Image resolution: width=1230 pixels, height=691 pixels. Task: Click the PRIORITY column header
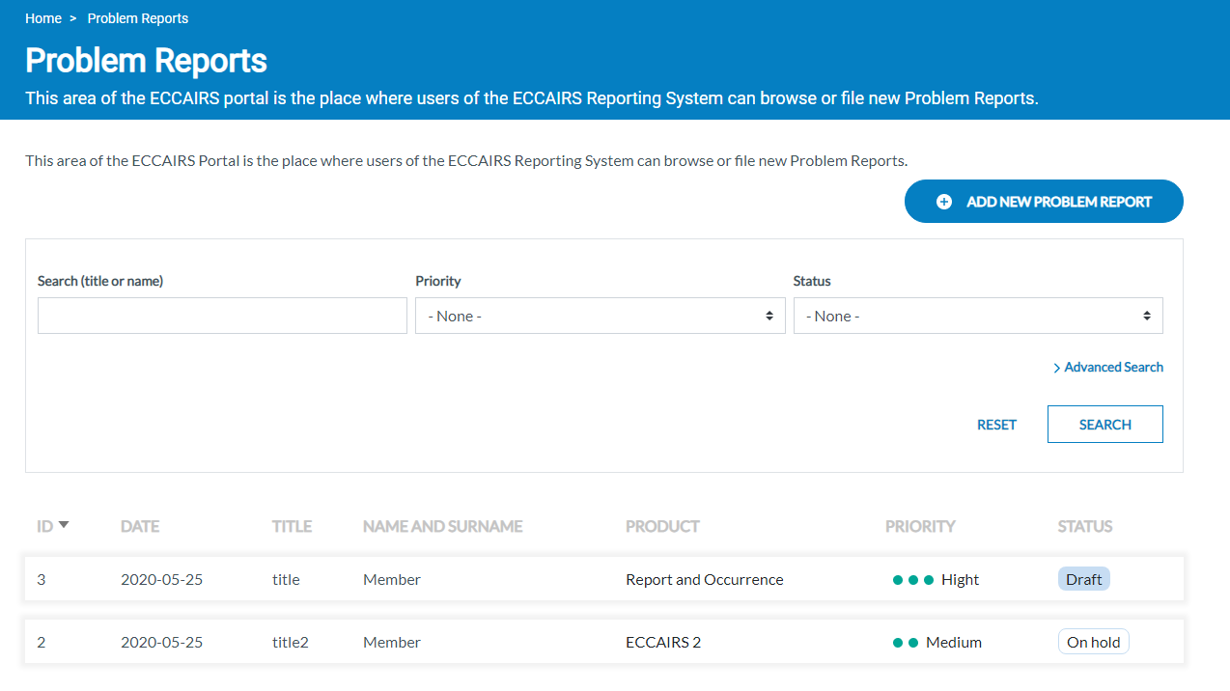pyautogui.click(x=920, y=526)
